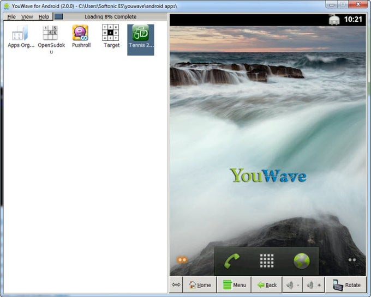Screen dimensions: 371x297
Task: Open the View menu
Action: point(27,17)
